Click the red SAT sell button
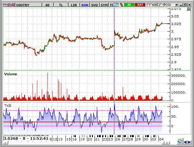 coord(140,5)
